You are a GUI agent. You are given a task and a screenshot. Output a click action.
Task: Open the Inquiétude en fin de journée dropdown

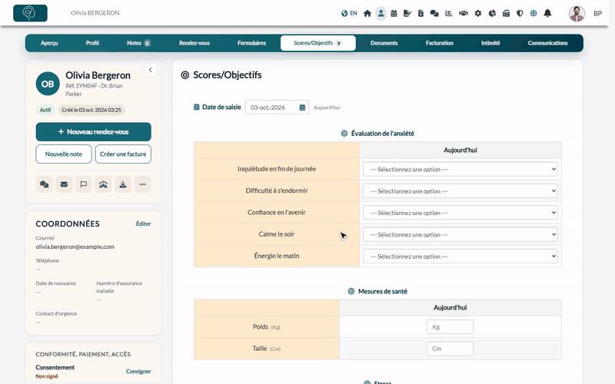pyautogui.click(x=460, y=169)
